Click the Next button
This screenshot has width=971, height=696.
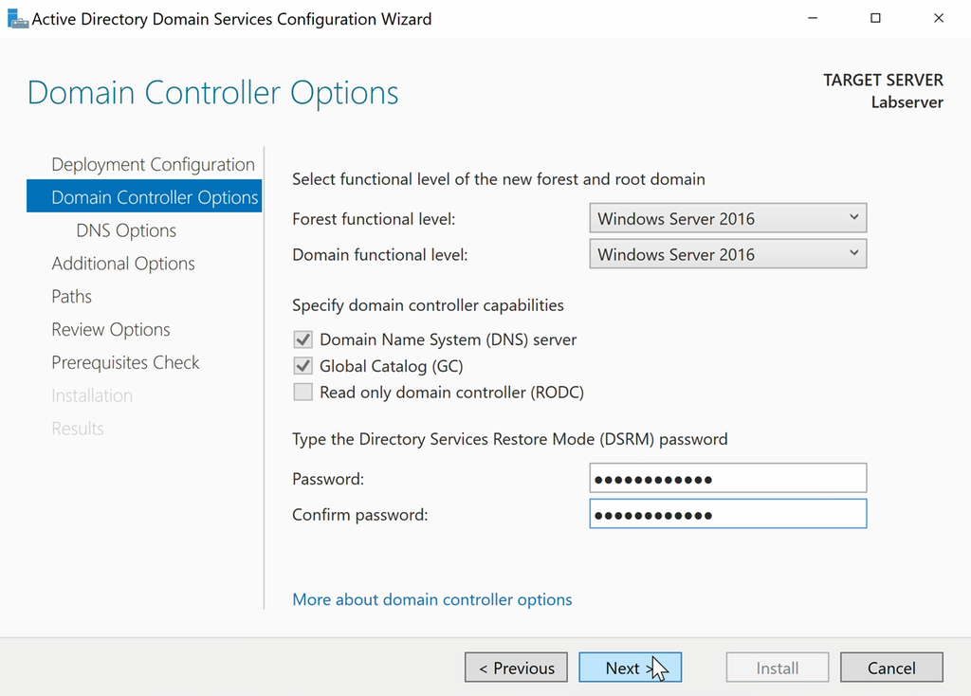click(x=630, y=668)
